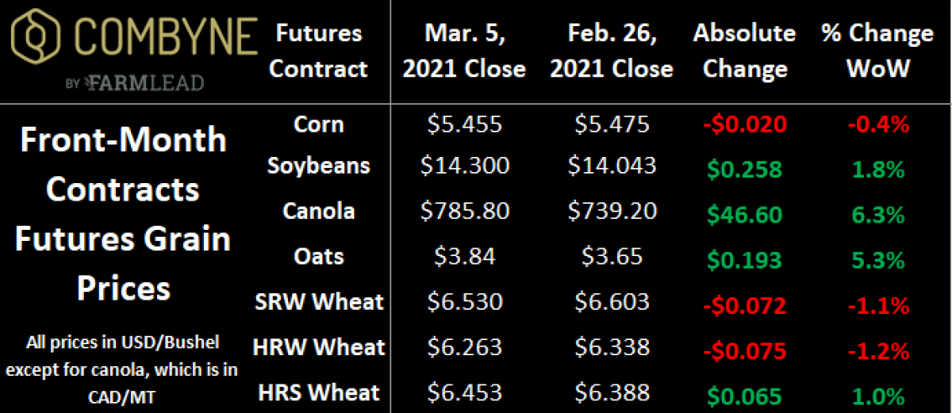The height and width of the screenshot is (413, 952).
Task: Click the % Change WoW column header
Action: [x=877, y=50]
